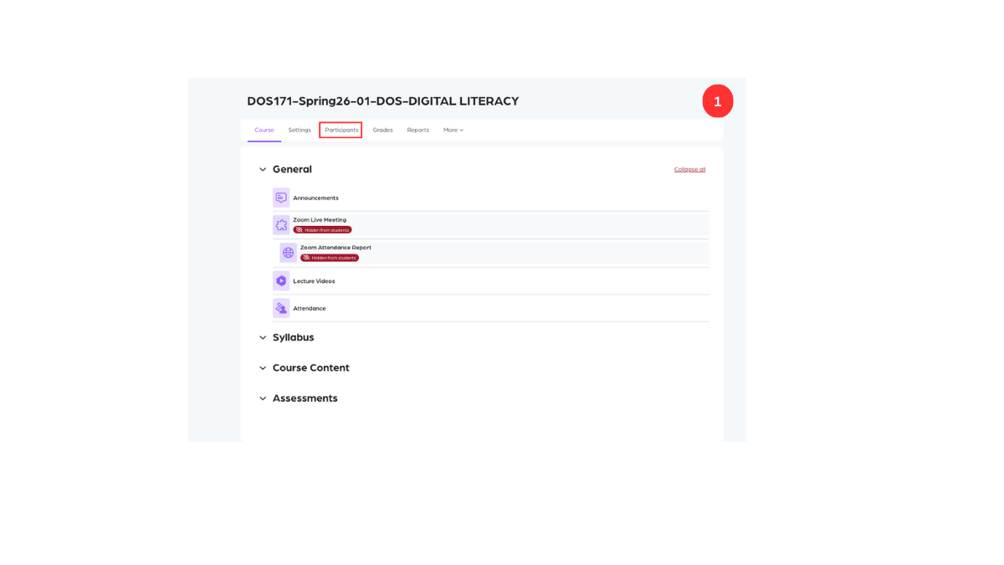Click the Zoom Attendance Report globe icon

pos(288,253)
